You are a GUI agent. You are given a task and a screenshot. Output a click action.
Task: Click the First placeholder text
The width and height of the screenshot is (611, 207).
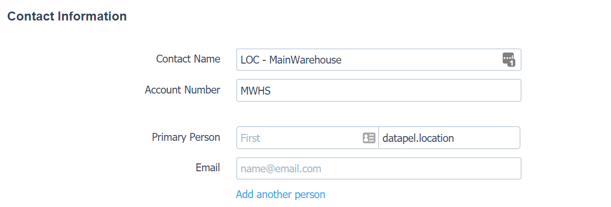[251, 138]
